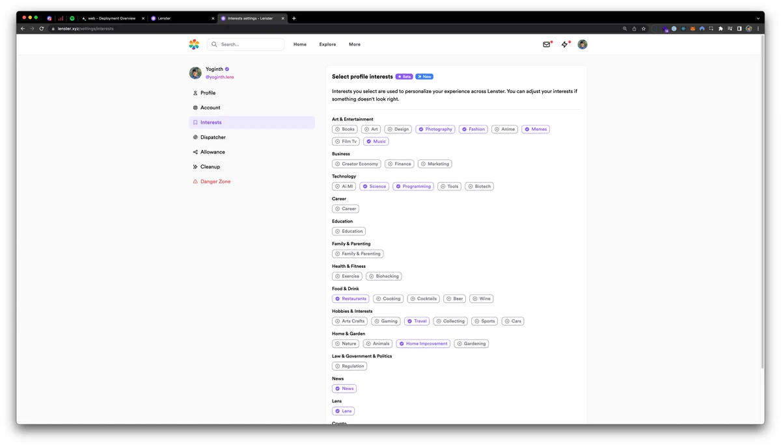
Task: Deselect the Restaurants interest
Action: click(x=351, y=299)
